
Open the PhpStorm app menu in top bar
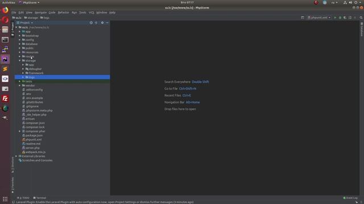[x=29, y=2]
